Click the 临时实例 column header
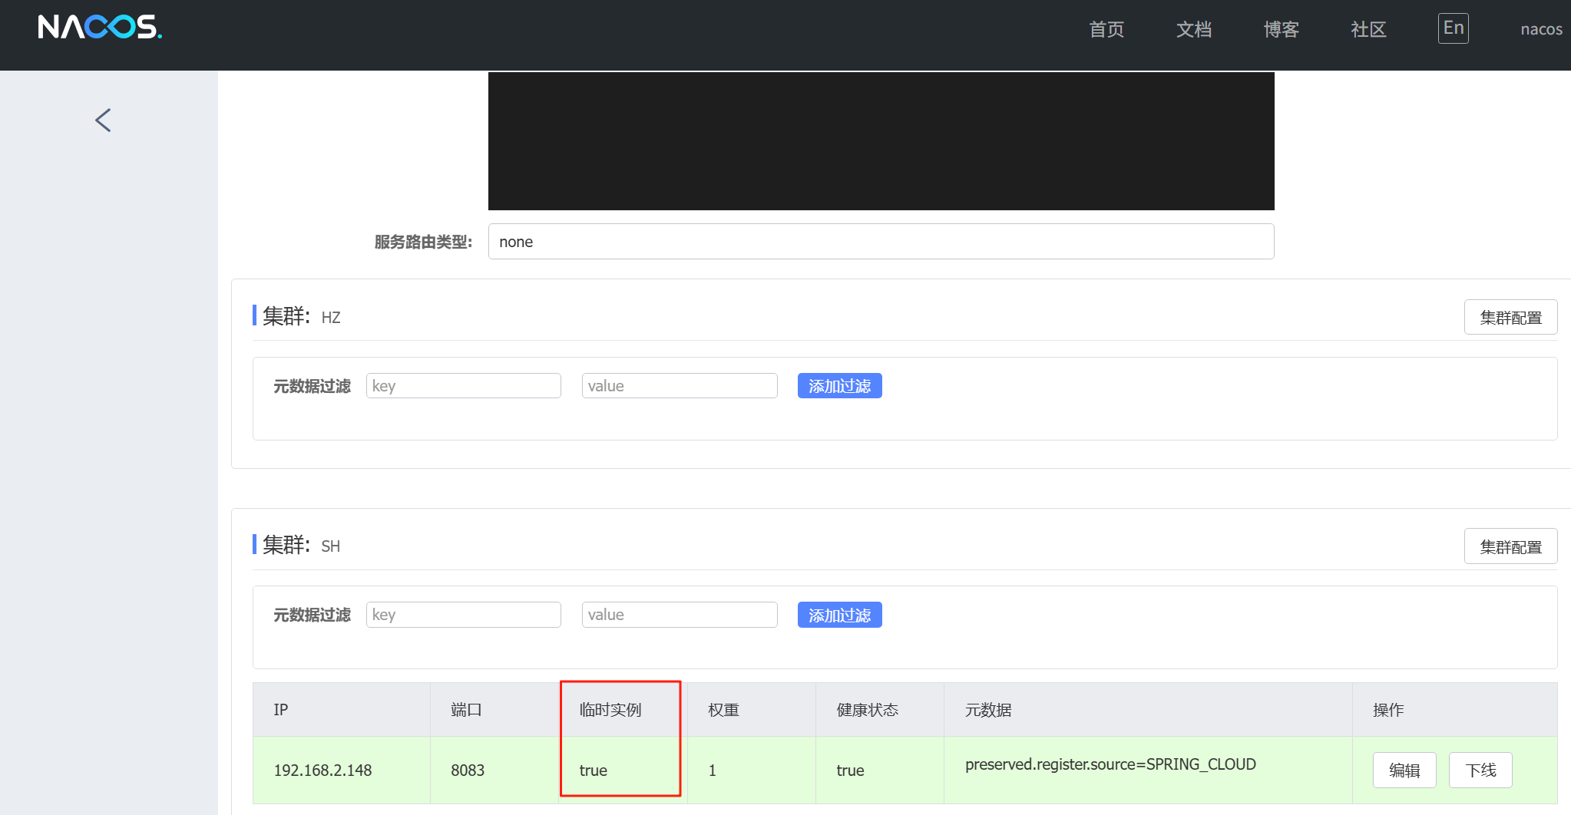The height and width of the screenshot is (815, 1571). 610,710
